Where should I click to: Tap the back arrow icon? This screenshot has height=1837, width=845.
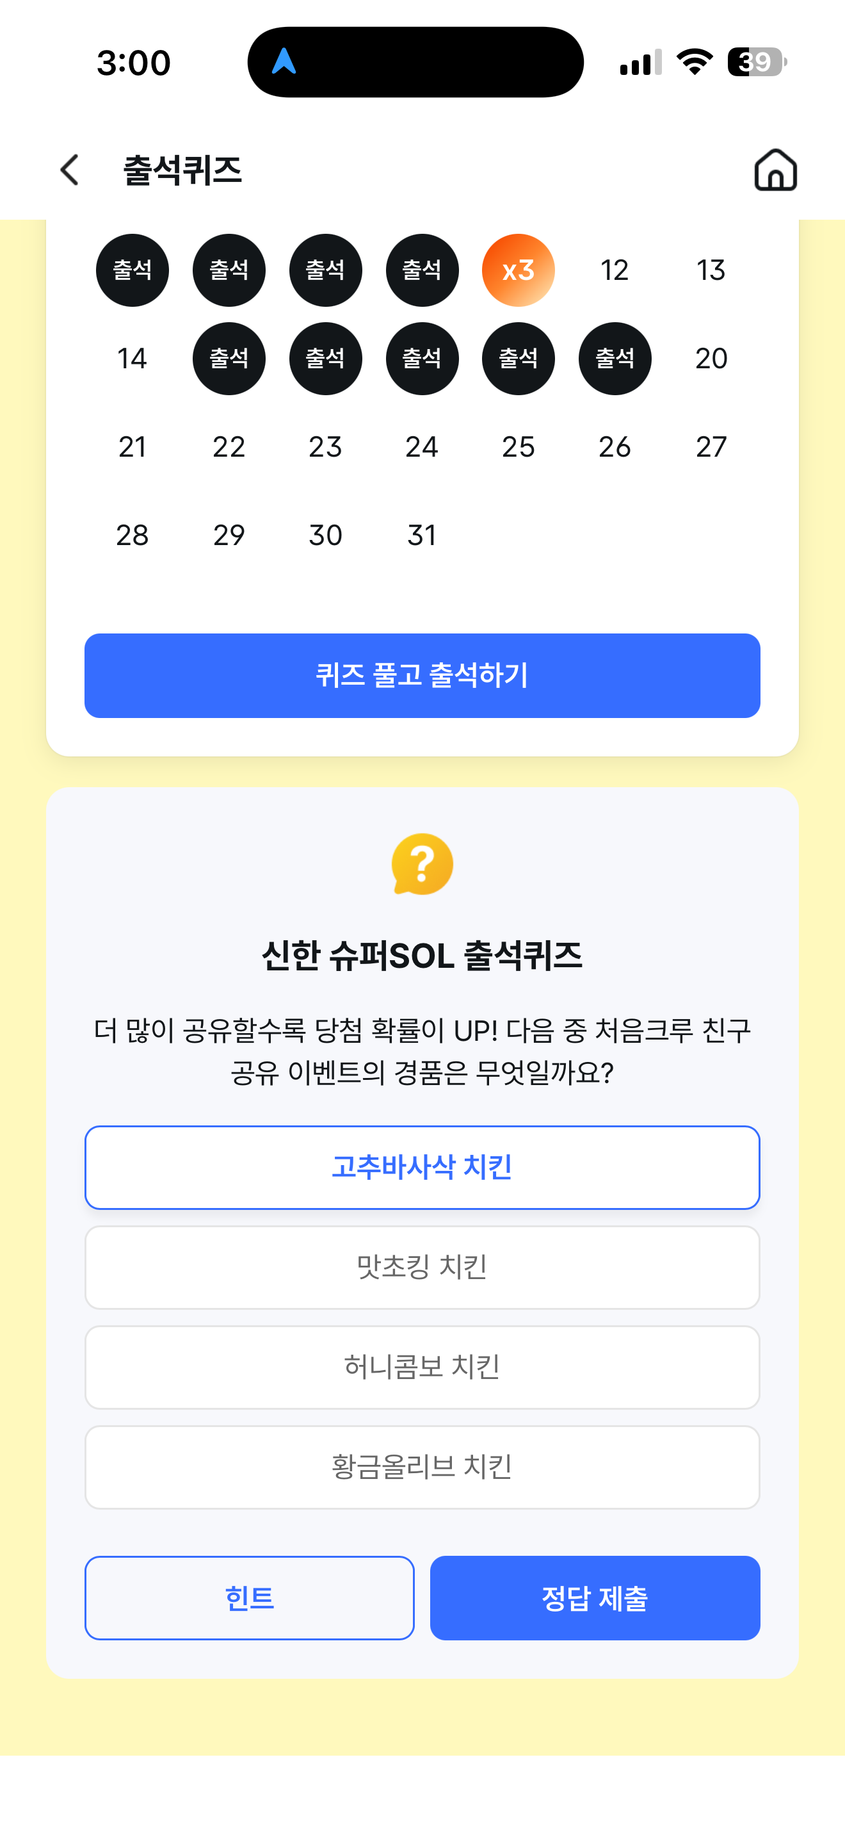[70, 170]
